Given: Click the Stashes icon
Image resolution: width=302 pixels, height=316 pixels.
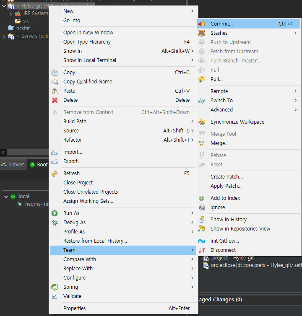Looking at the screenshot, I should coord(202,33).
